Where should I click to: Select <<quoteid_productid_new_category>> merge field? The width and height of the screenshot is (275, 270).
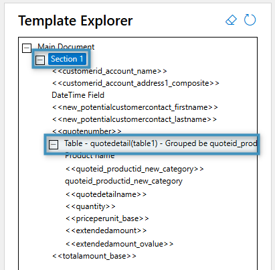(134, 169)
